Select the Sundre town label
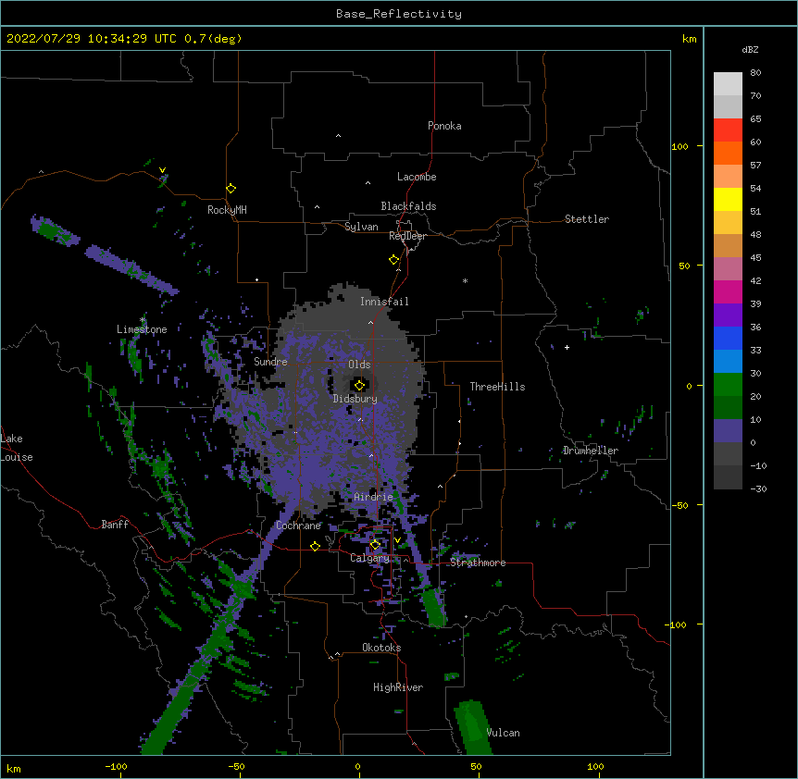 click(x=270, y=362)
